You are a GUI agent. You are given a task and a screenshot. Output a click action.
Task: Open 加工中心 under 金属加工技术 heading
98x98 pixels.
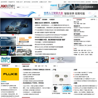tap(76, 45)
